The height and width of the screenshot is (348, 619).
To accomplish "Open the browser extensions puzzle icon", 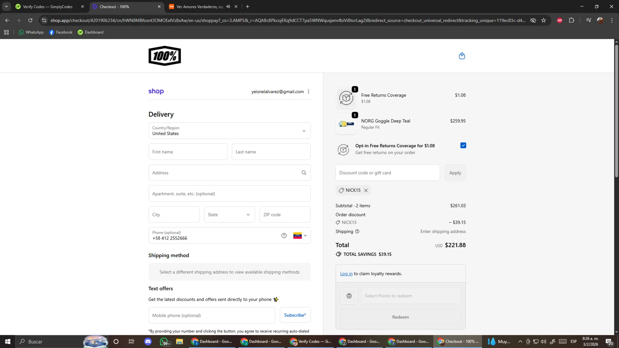I will tap(572, 20).
